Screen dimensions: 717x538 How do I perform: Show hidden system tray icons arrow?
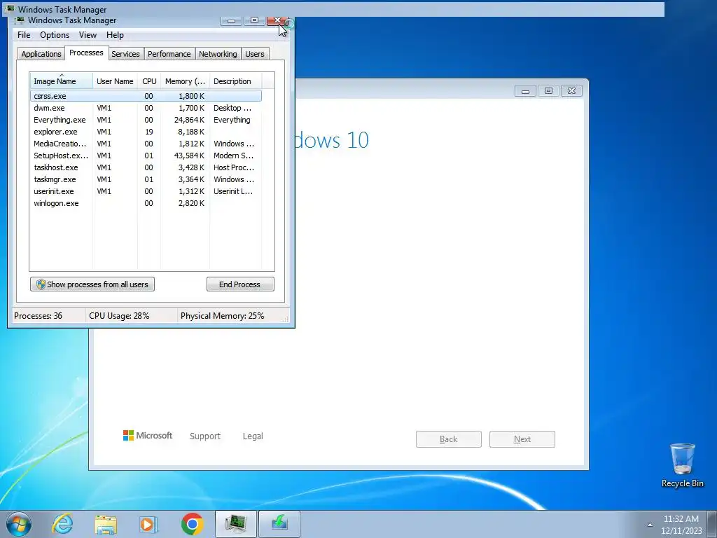tap(650, 525)
